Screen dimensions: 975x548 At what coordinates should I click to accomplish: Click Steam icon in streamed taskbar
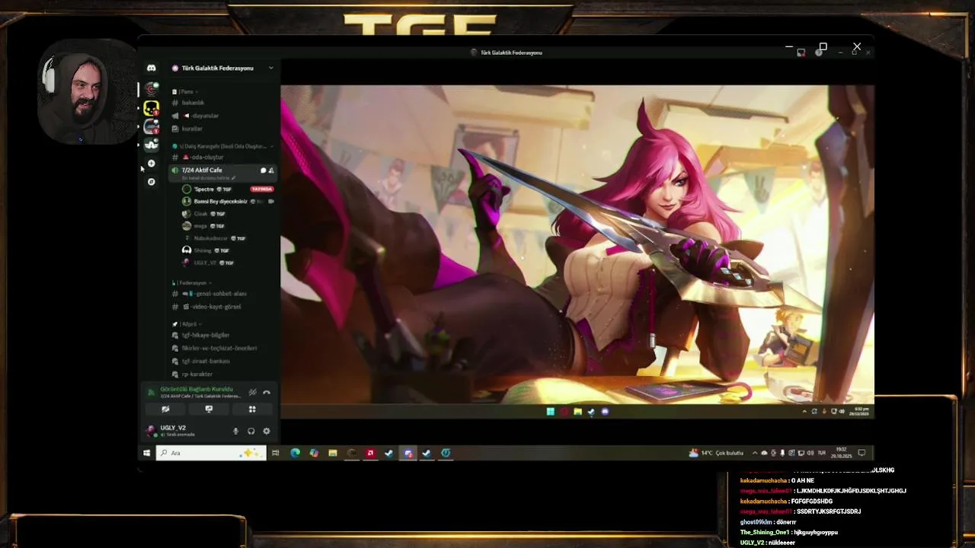pos(591,412)
